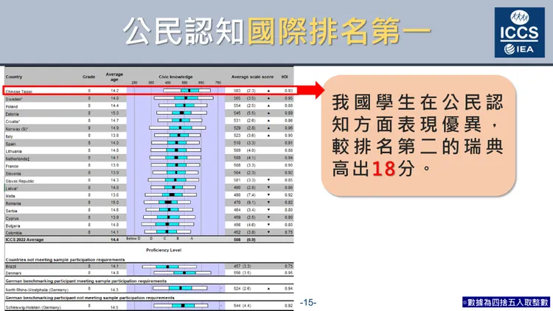The width and height of the screenshot is (553, 311).
Task: Click the Chinese Taipei civic knowledge bar
Action: pyautogui.click(x=187, y=91)
